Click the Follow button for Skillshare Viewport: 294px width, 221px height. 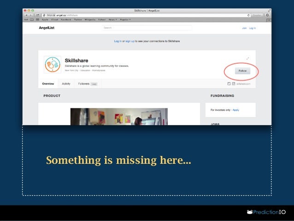point(242,71)
